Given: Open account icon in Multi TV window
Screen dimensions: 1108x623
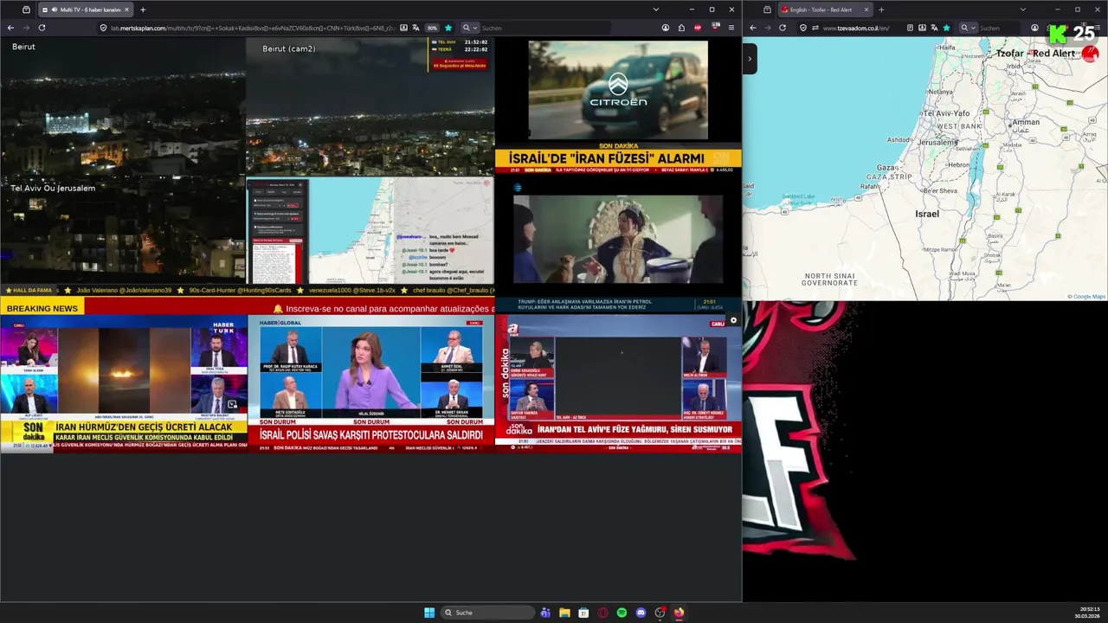Looking at the screenshot, I should pyautogui.click(x=666, y=28).
